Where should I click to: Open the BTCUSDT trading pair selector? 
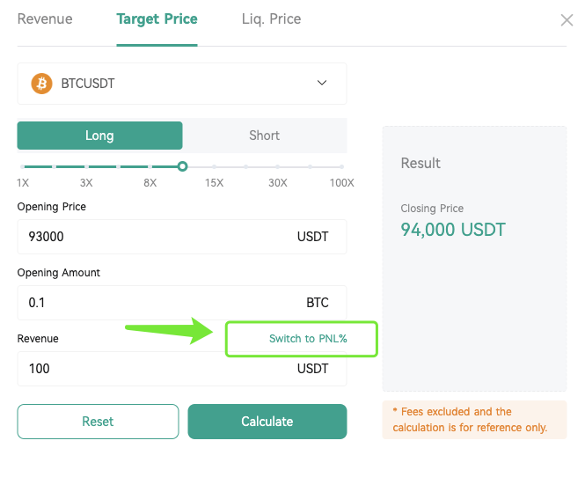[182, 84]
